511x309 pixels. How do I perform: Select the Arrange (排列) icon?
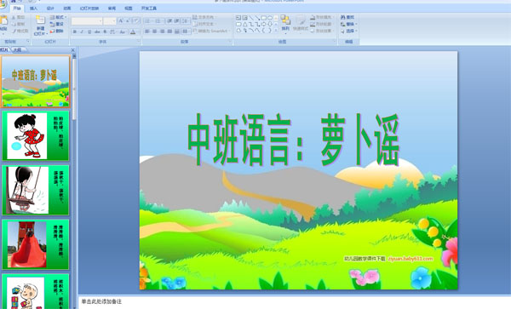click(285, 20)
